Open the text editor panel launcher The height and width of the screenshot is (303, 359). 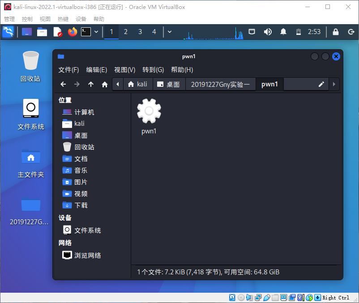pos(57,32)
